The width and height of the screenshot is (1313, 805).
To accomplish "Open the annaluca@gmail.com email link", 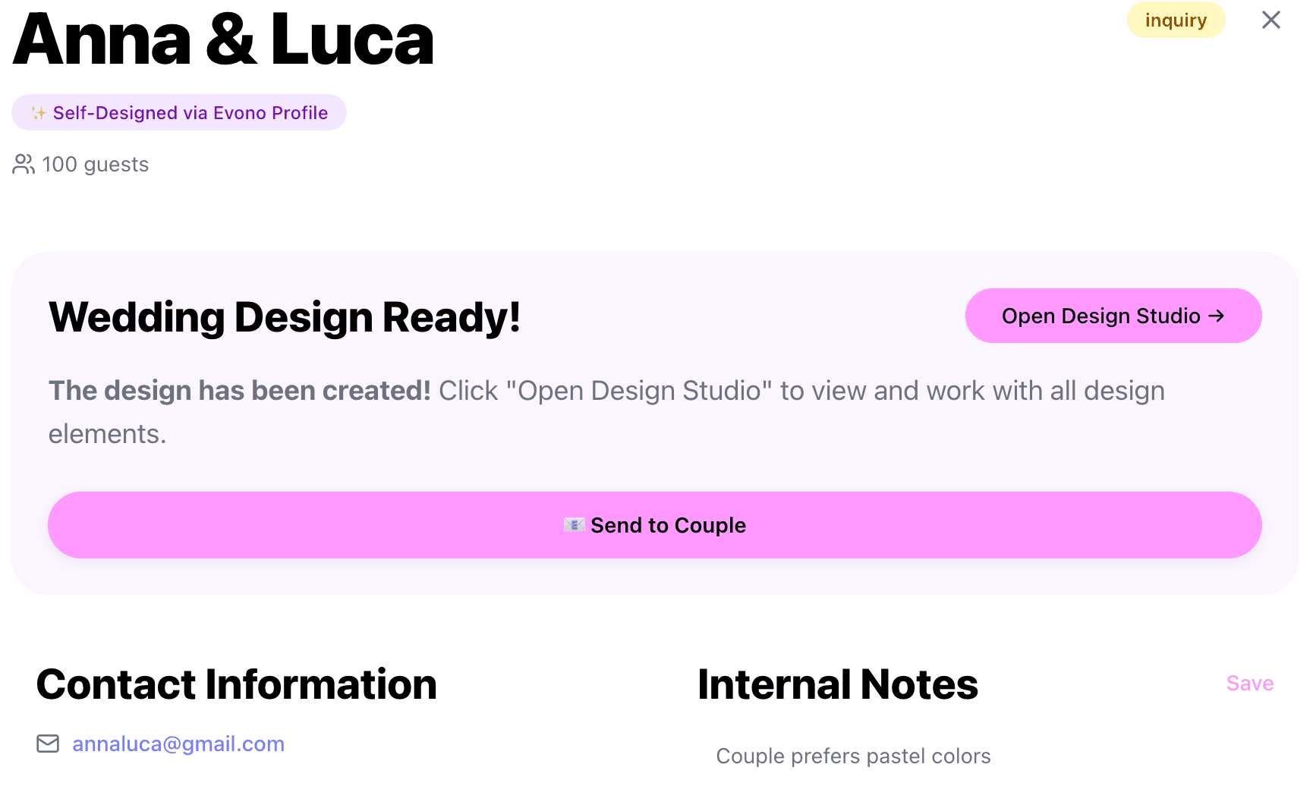I will point(178,744).
